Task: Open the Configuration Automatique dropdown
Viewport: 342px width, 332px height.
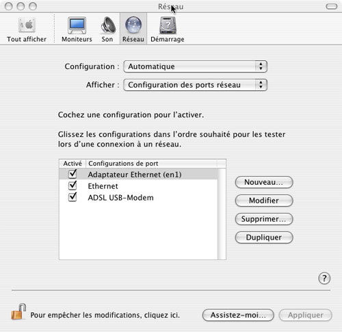Action: click(195, 66)
